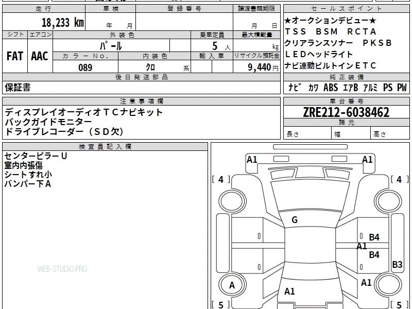Click the センターピラーU inspector note
The height and width of the screenshot is (309, 412).
click(36, 156)
